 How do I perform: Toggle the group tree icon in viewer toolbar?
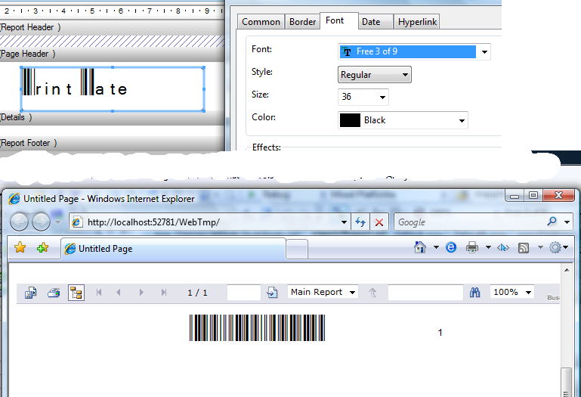pyautogui.click(x=76, y=293)
